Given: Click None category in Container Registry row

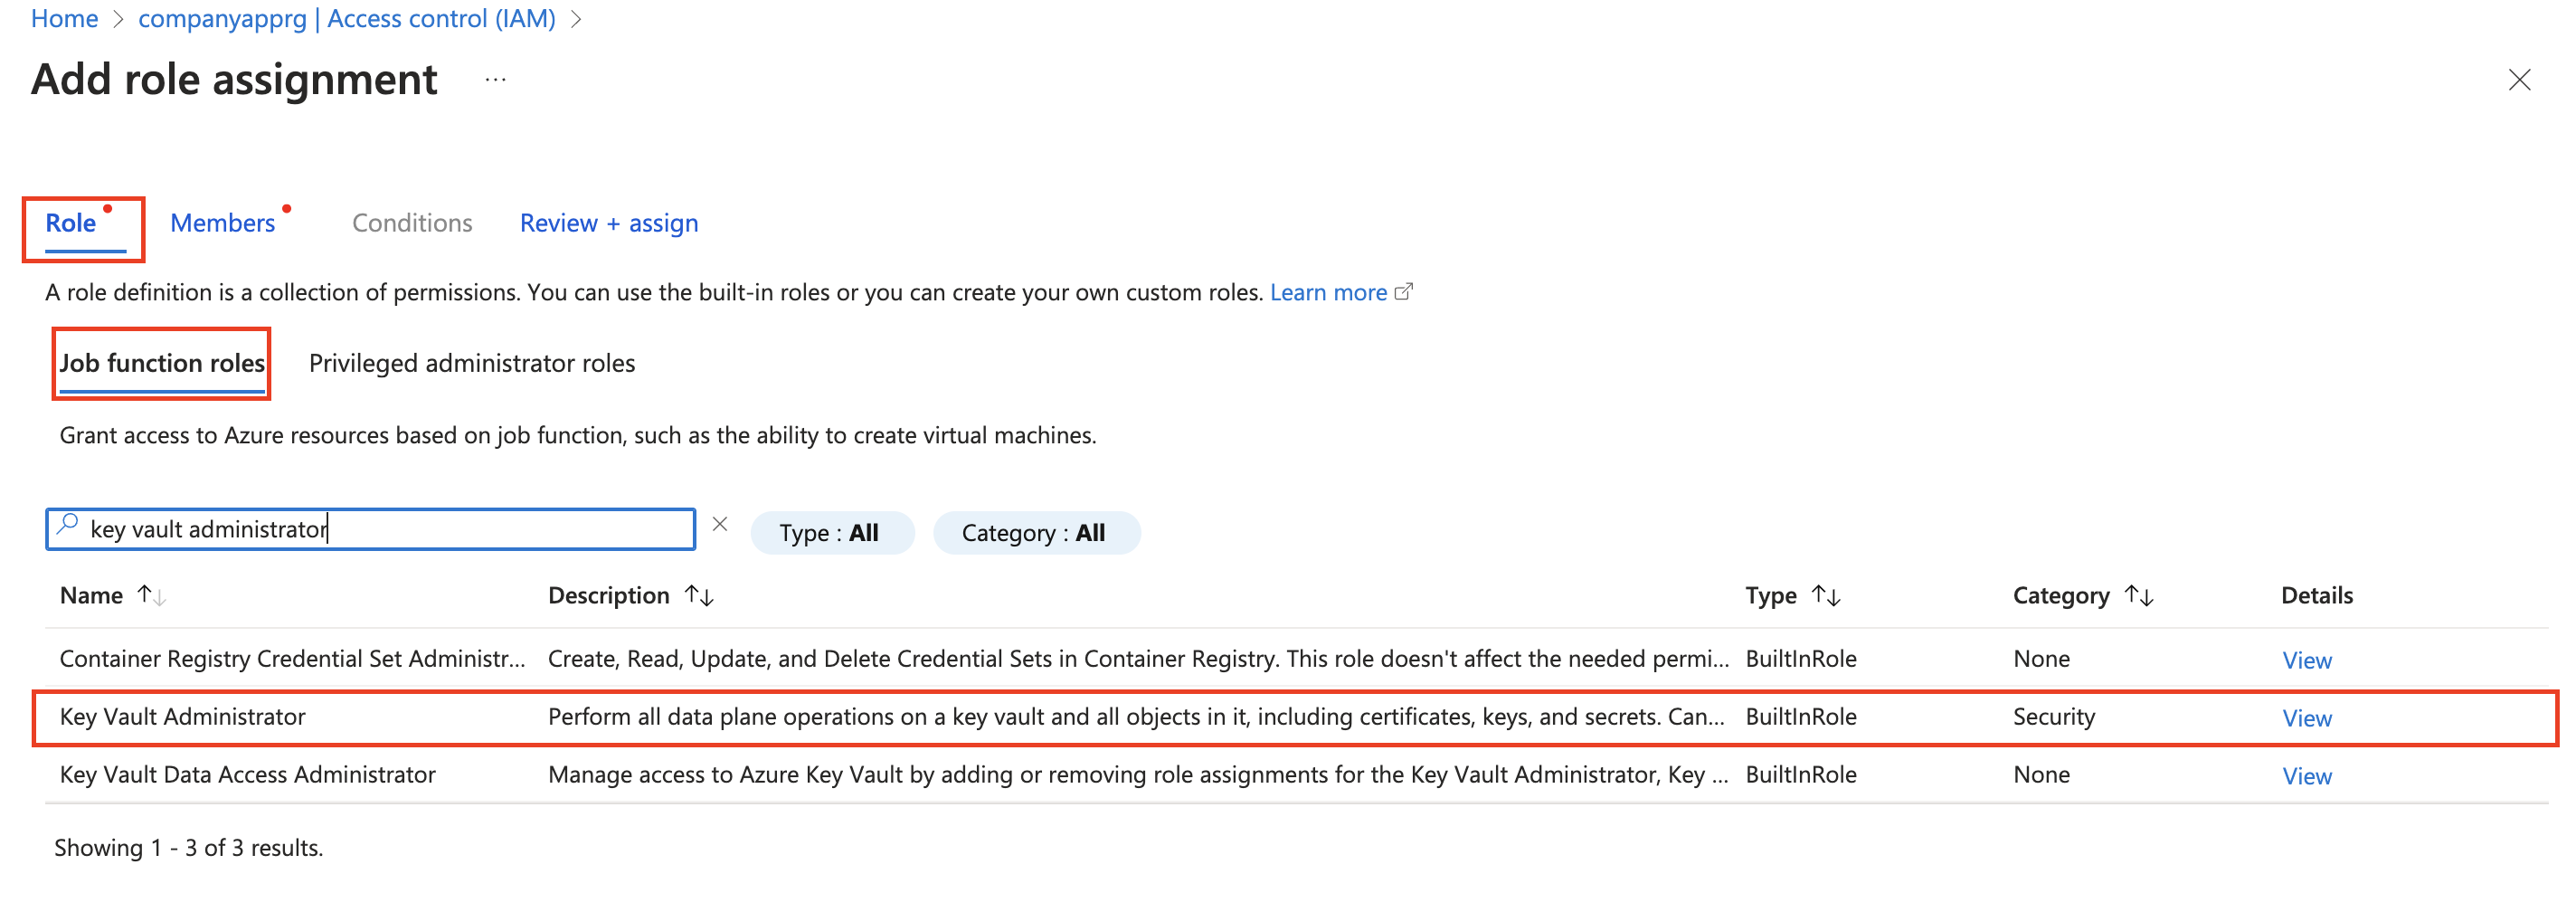Looking at the screenshot, I should 2041,659.
